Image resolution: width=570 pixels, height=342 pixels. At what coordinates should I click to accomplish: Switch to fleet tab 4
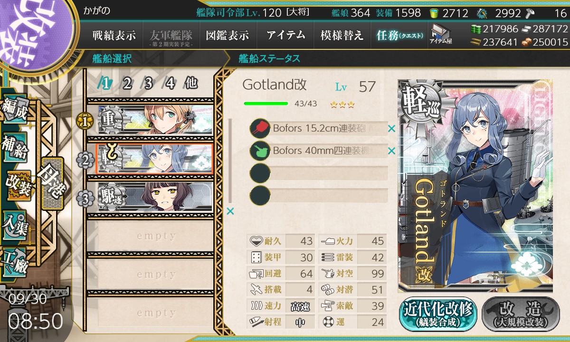tap(170, 84)
